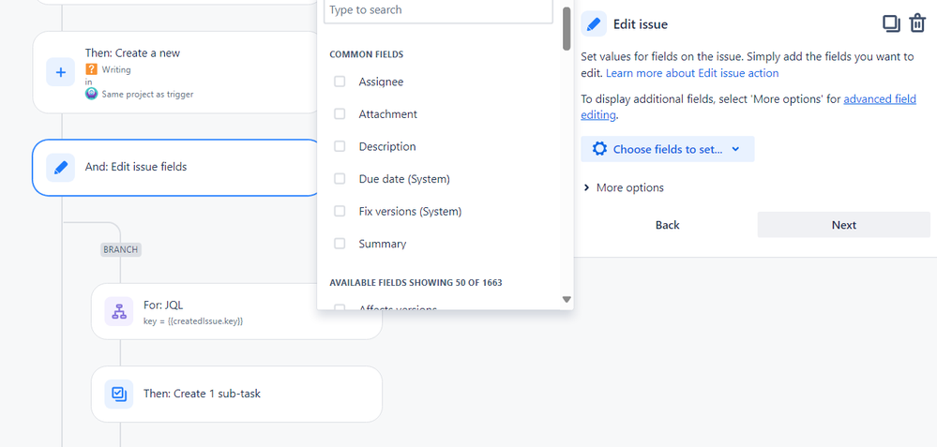Image resolution: width=937 pixels, height=447 pixels.
Task: Click the duplicate component icon
Action: (x=891, y=23)
